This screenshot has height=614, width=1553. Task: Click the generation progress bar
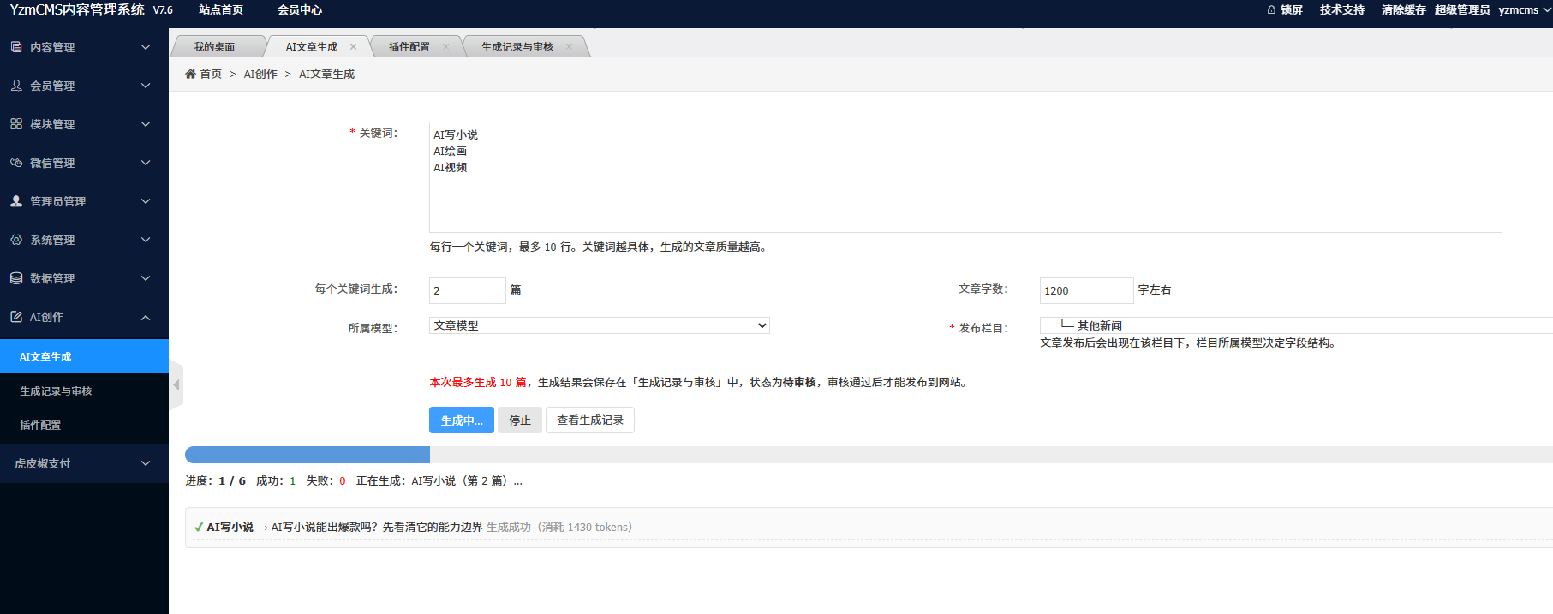869,455
